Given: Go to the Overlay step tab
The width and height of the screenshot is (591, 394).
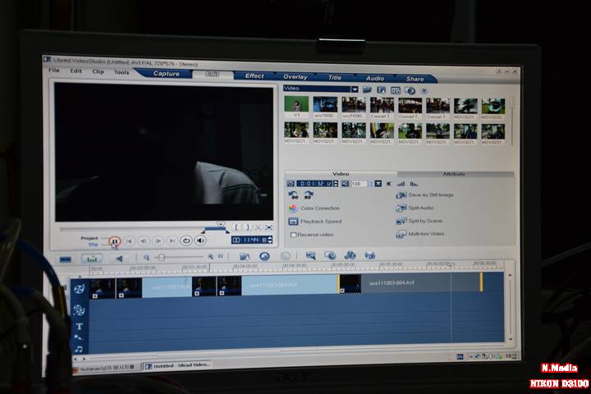Looking at the screenshot, I should (x=295, y=76).
